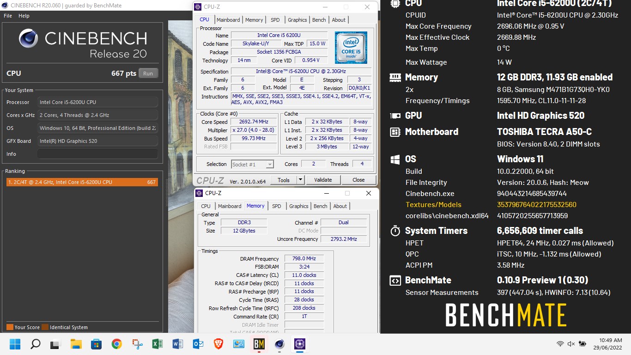Open Socket #1 selection dropdown
The height and width of the screenshot is (355, 631).
(x=252, y=164)
